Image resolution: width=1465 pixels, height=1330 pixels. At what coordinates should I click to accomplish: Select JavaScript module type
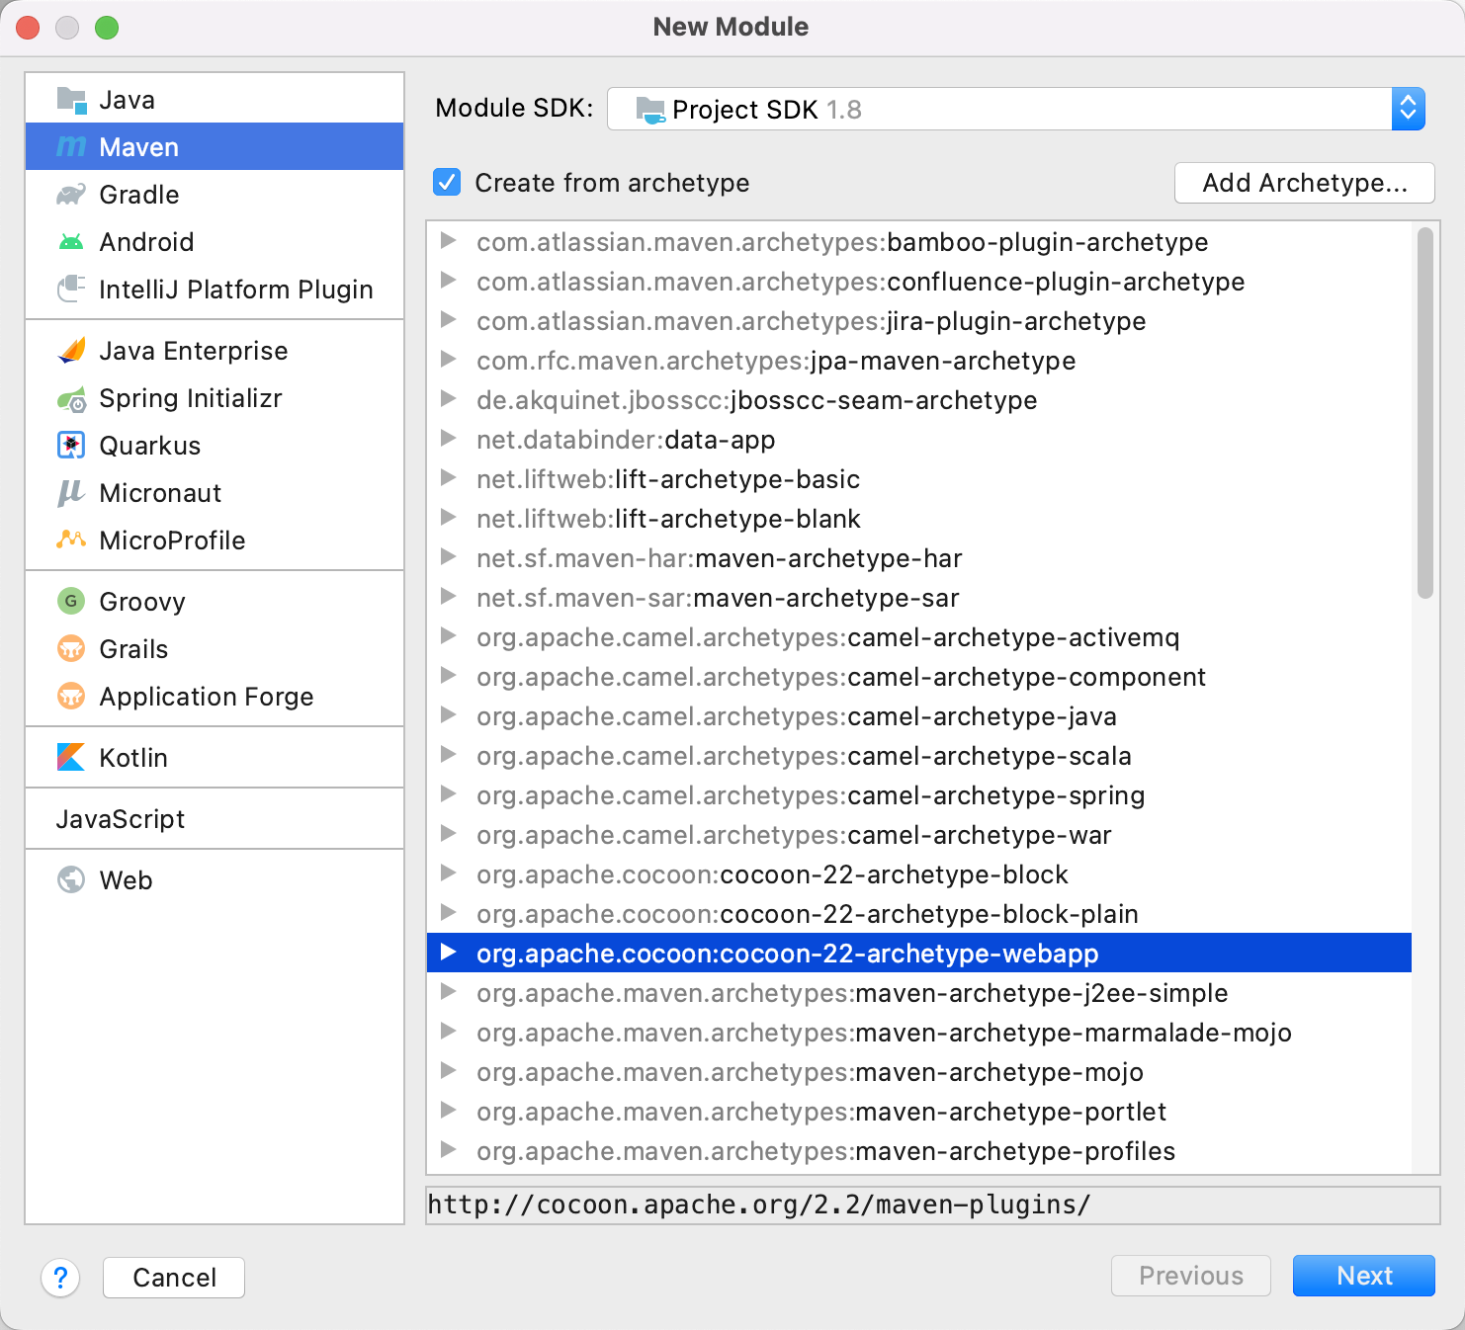pyautogui.click(x=215, y=819)
